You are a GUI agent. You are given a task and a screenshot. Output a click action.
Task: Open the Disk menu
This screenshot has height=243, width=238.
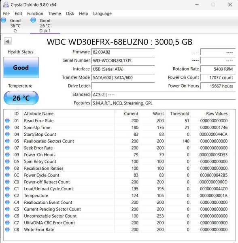(70, 14)
